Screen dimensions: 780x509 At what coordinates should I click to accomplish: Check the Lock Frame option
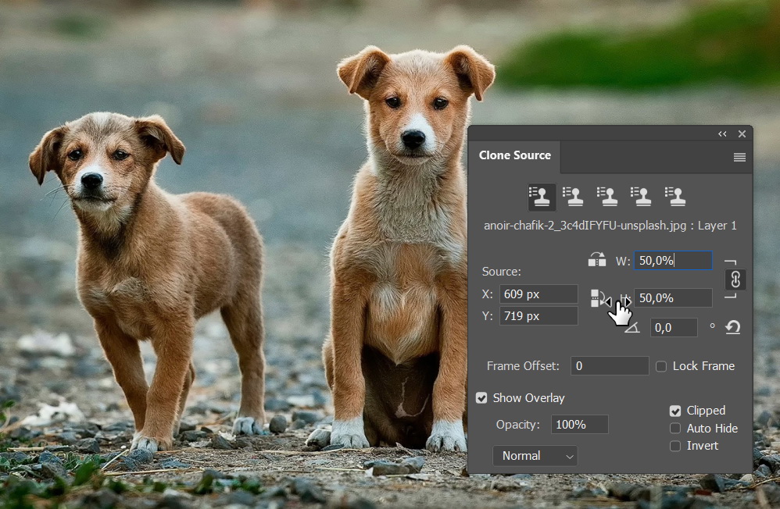tap(661, 366)
